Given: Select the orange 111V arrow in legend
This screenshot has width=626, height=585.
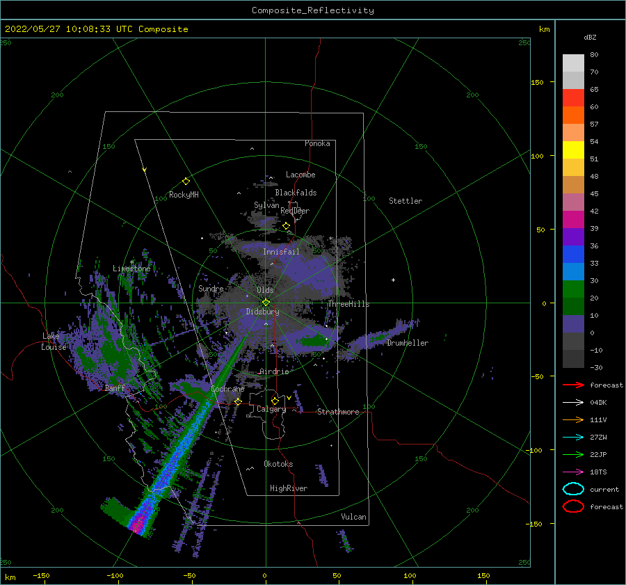Looking at the screenshot, I should [x=573, y=419].
